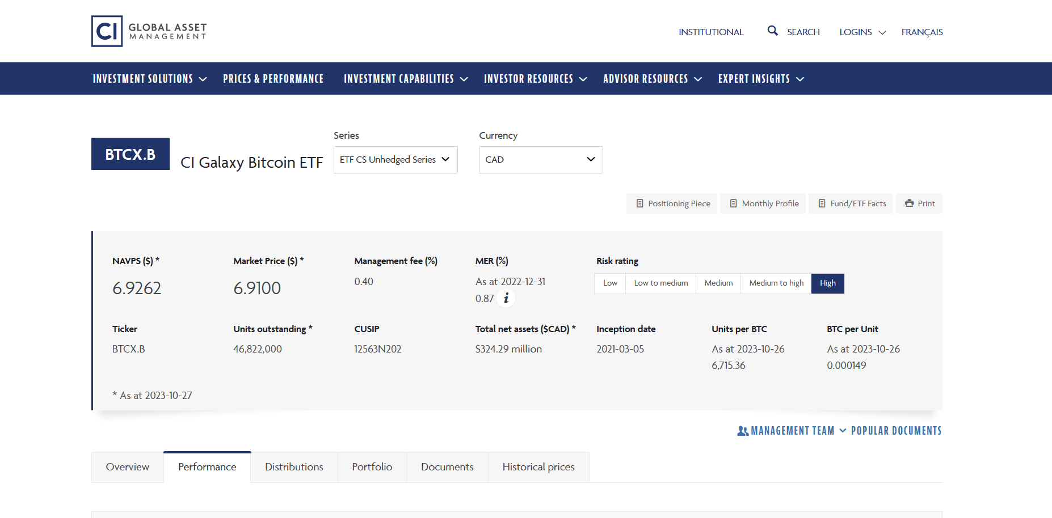Click the 'As at 2023-10-27' footnote
The width and height of the screenshot is (1052, 518).
pyautogui.click(x=152, y=396)
